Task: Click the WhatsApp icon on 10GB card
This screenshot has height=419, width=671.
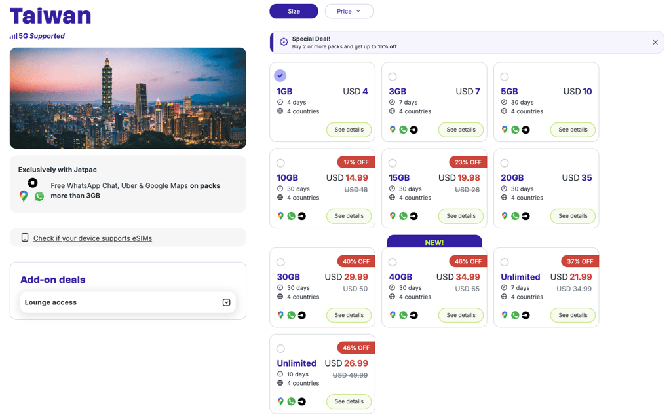Action: pos(291,216)
